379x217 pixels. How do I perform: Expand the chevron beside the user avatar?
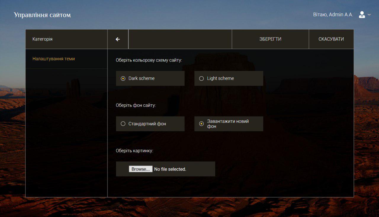[x=369, y=14]
